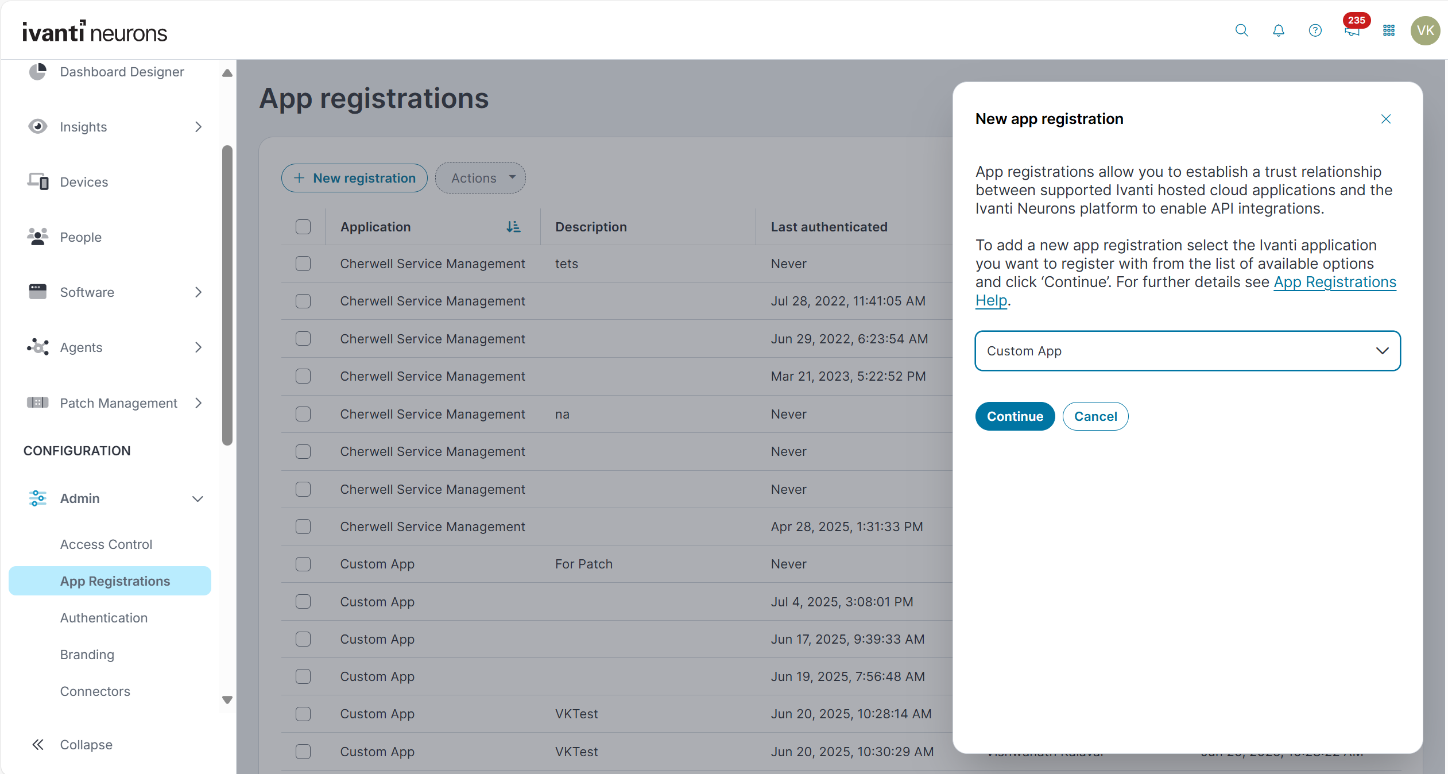Screen dimensions: 1448x774
Task: Click the People group icon
Action: pos(38,237)
